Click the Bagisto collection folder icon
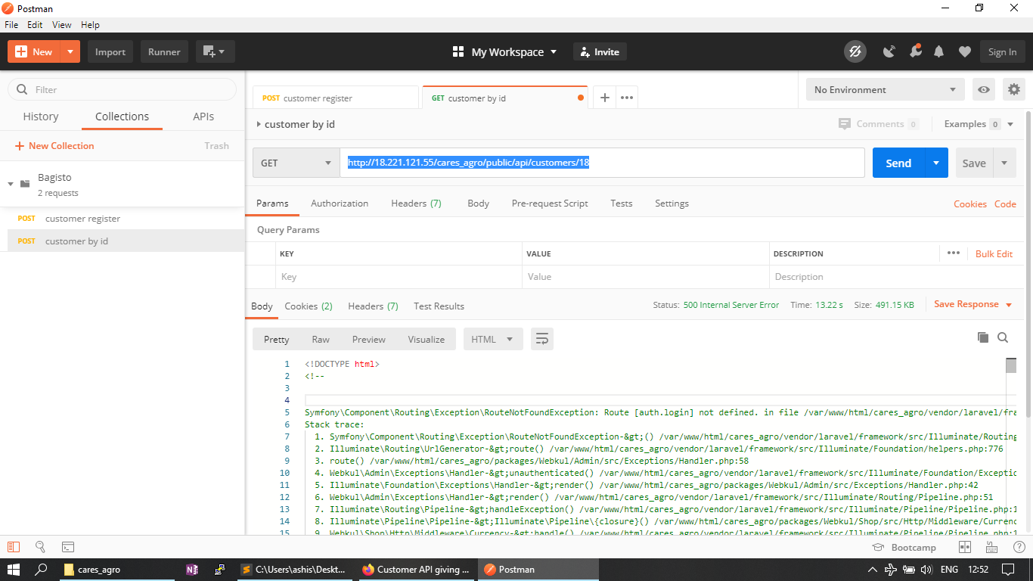1033x581 pixels. (25, 184)
